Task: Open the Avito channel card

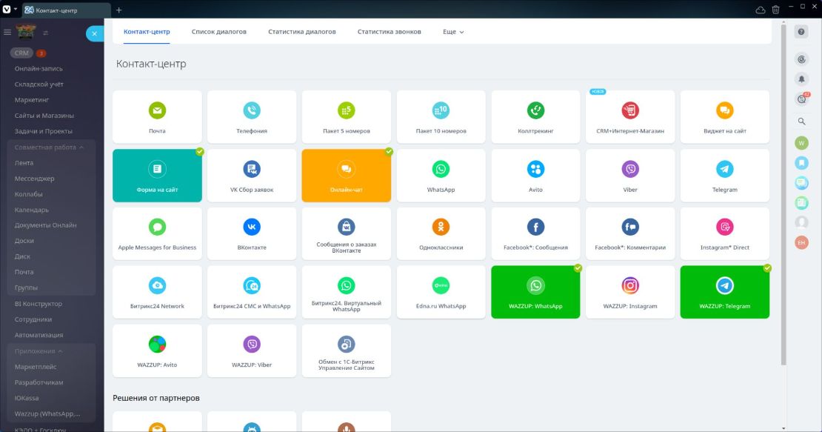Action: [535, 176]
